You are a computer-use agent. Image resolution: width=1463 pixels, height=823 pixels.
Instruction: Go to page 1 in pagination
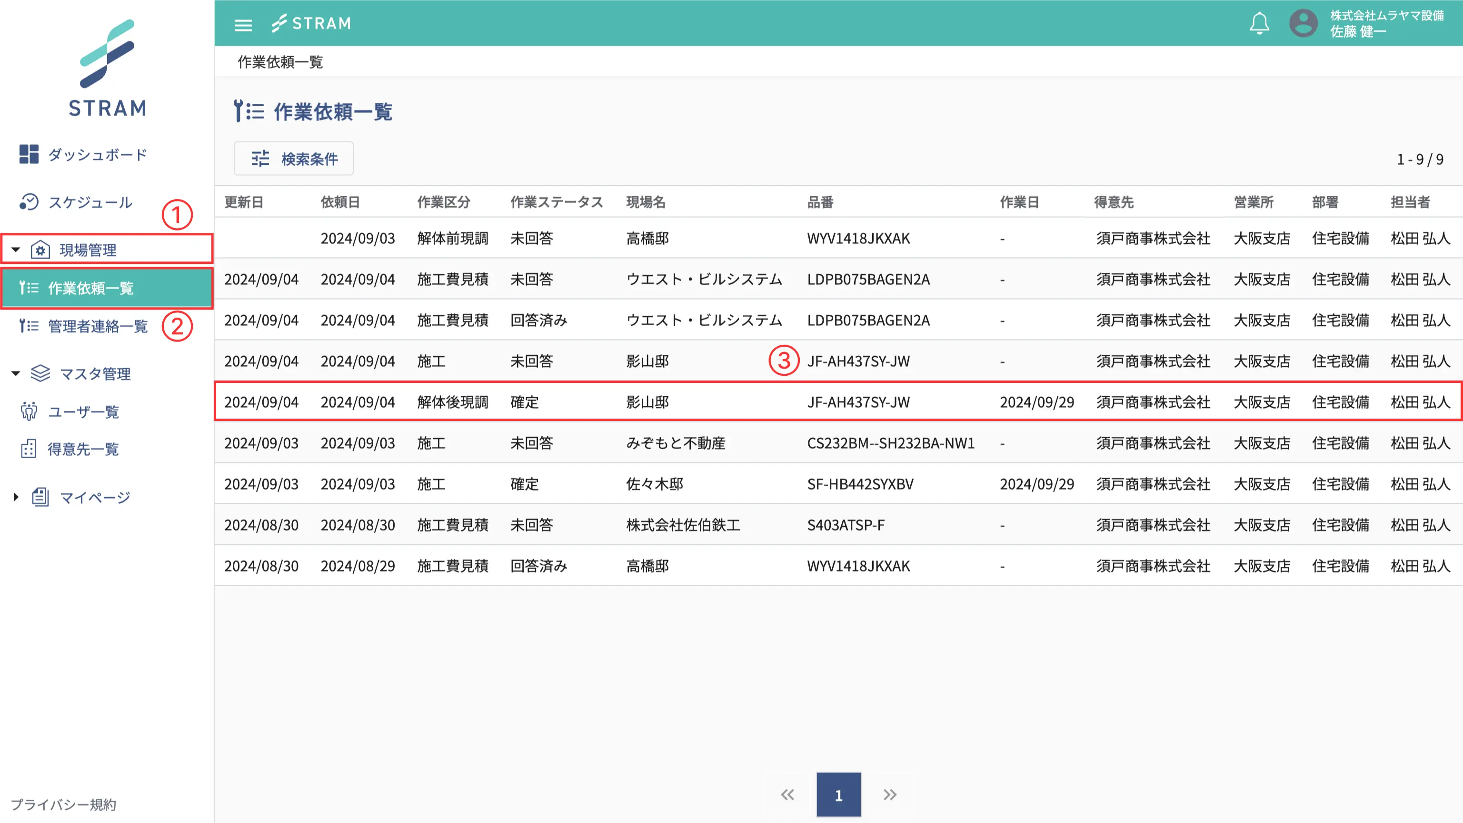[838, 794]
